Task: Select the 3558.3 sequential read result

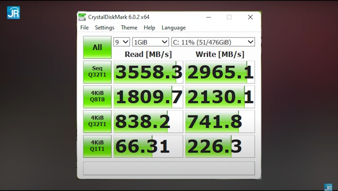Action: pyautogui.click(x=148, y=72)
